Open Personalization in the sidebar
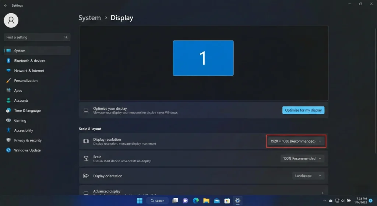Viewport: 377px width, 206px height. tap(26, 81)
